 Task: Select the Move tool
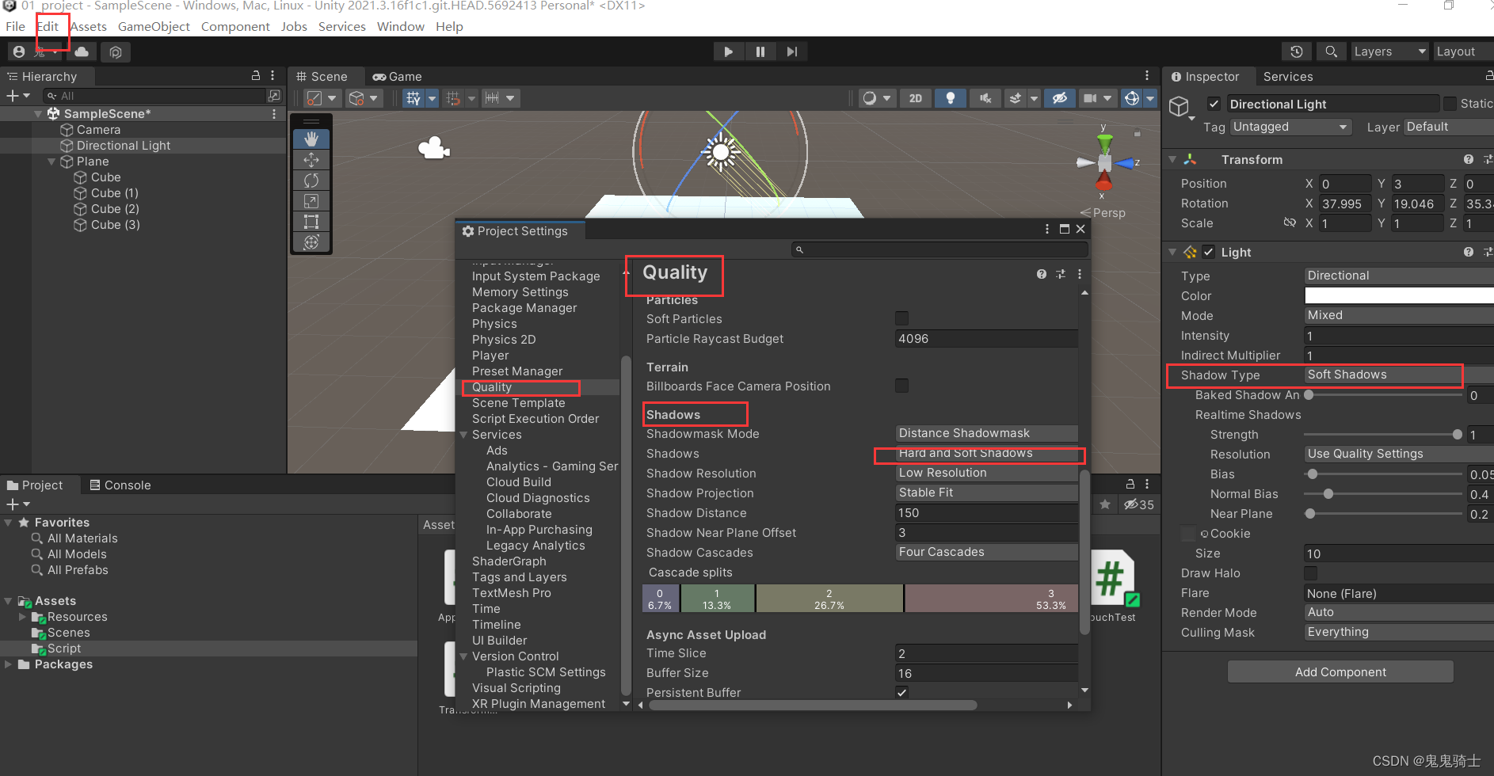point(311,159)
